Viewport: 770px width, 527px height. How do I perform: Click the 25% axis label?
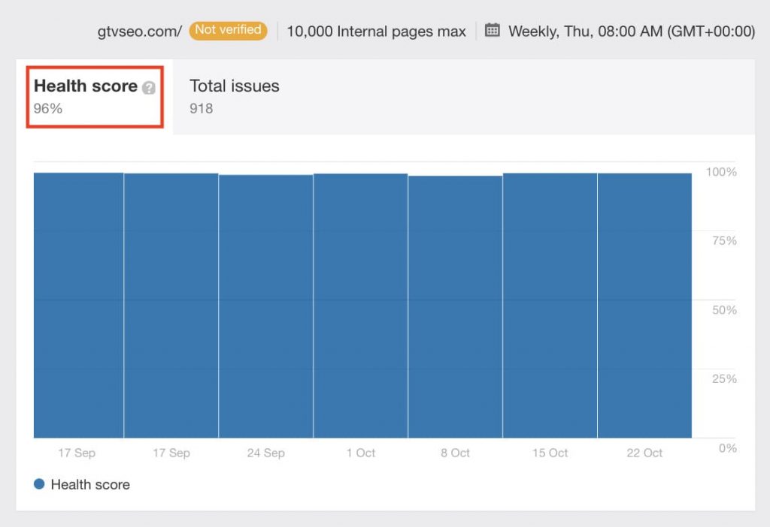click(723, 379)
